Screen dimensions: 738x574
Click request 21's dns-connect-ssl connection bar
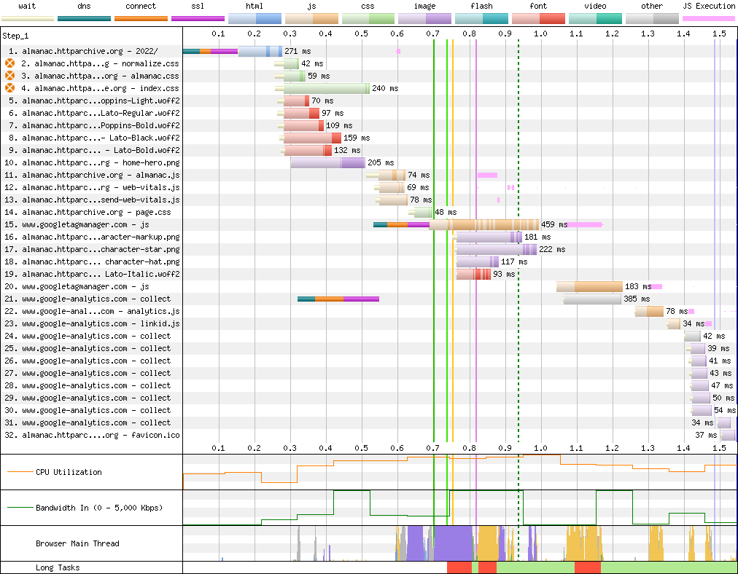pyautogui.click(x=338, y=299)
